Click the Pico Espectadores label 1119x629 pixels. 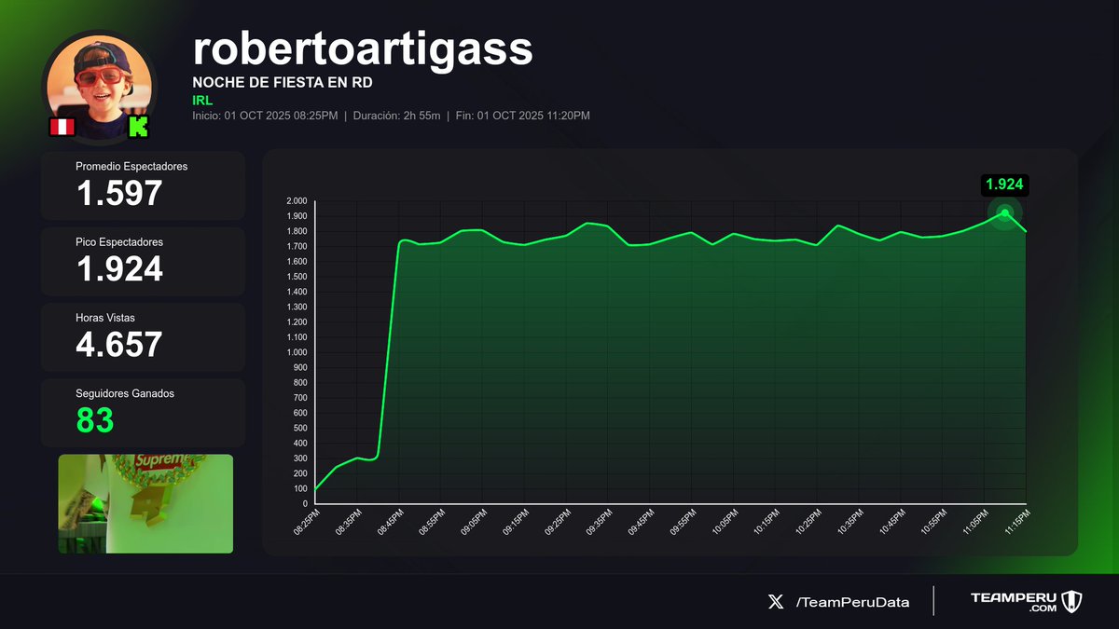coord(119,241)
